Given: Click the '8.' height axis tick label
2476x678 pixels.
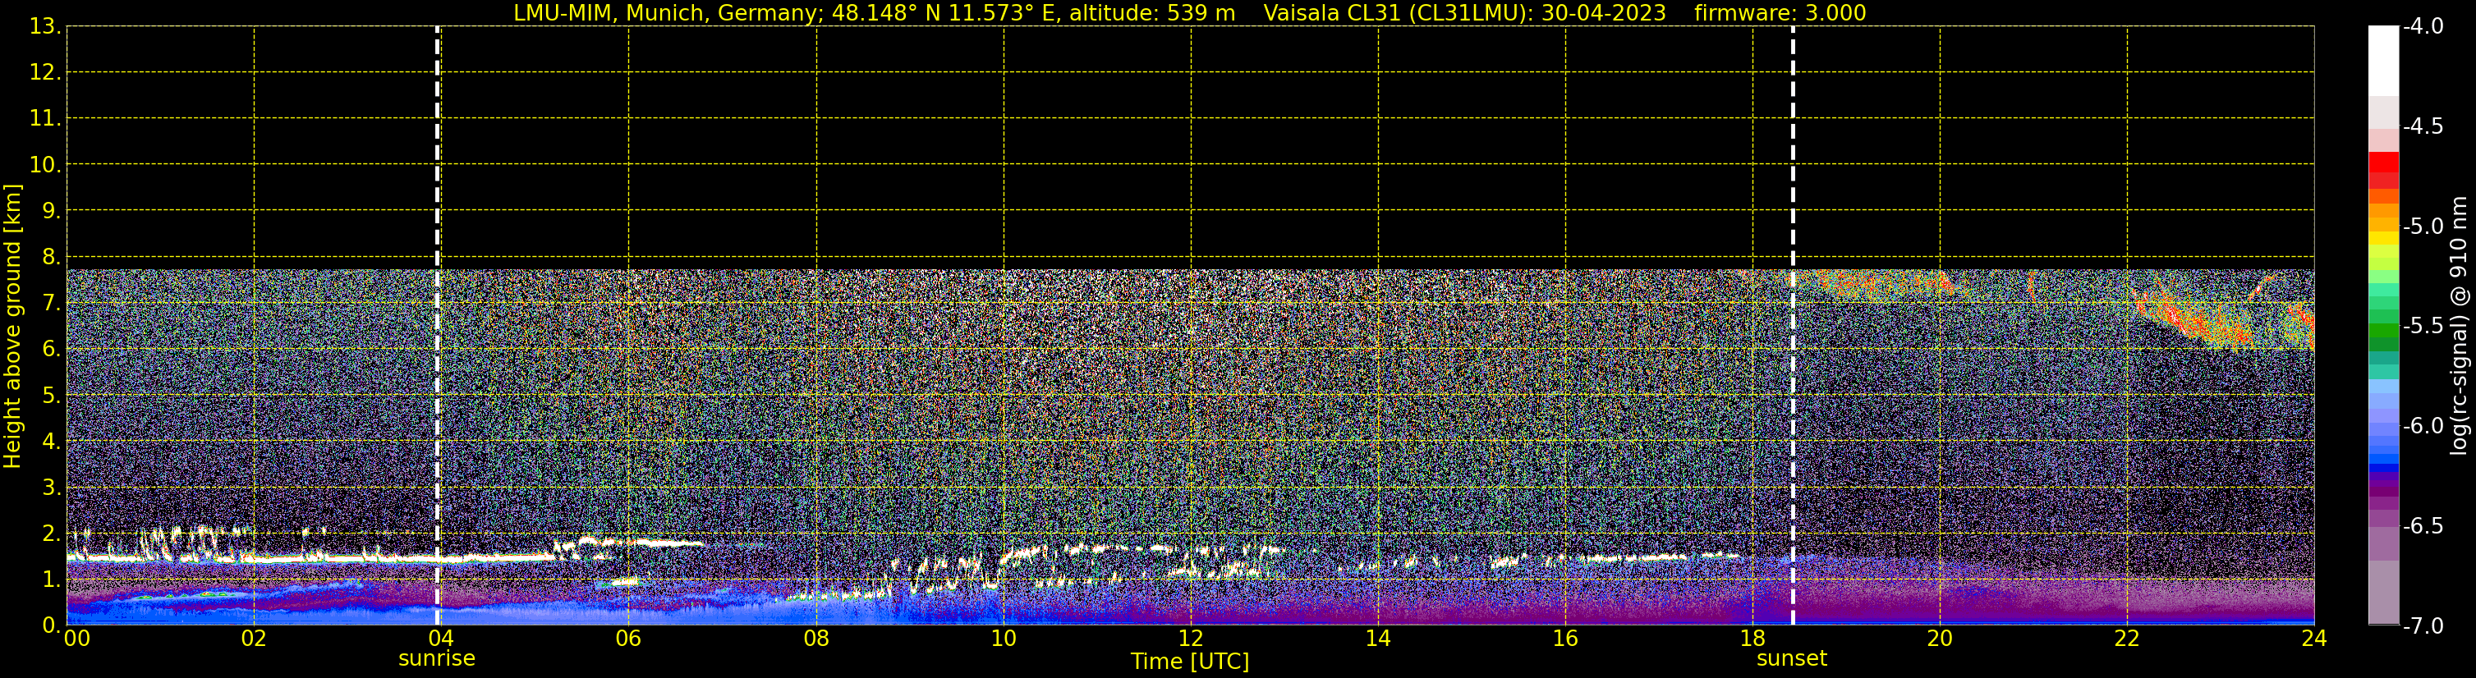Looking at the screenshot, I should pos(52,258).
